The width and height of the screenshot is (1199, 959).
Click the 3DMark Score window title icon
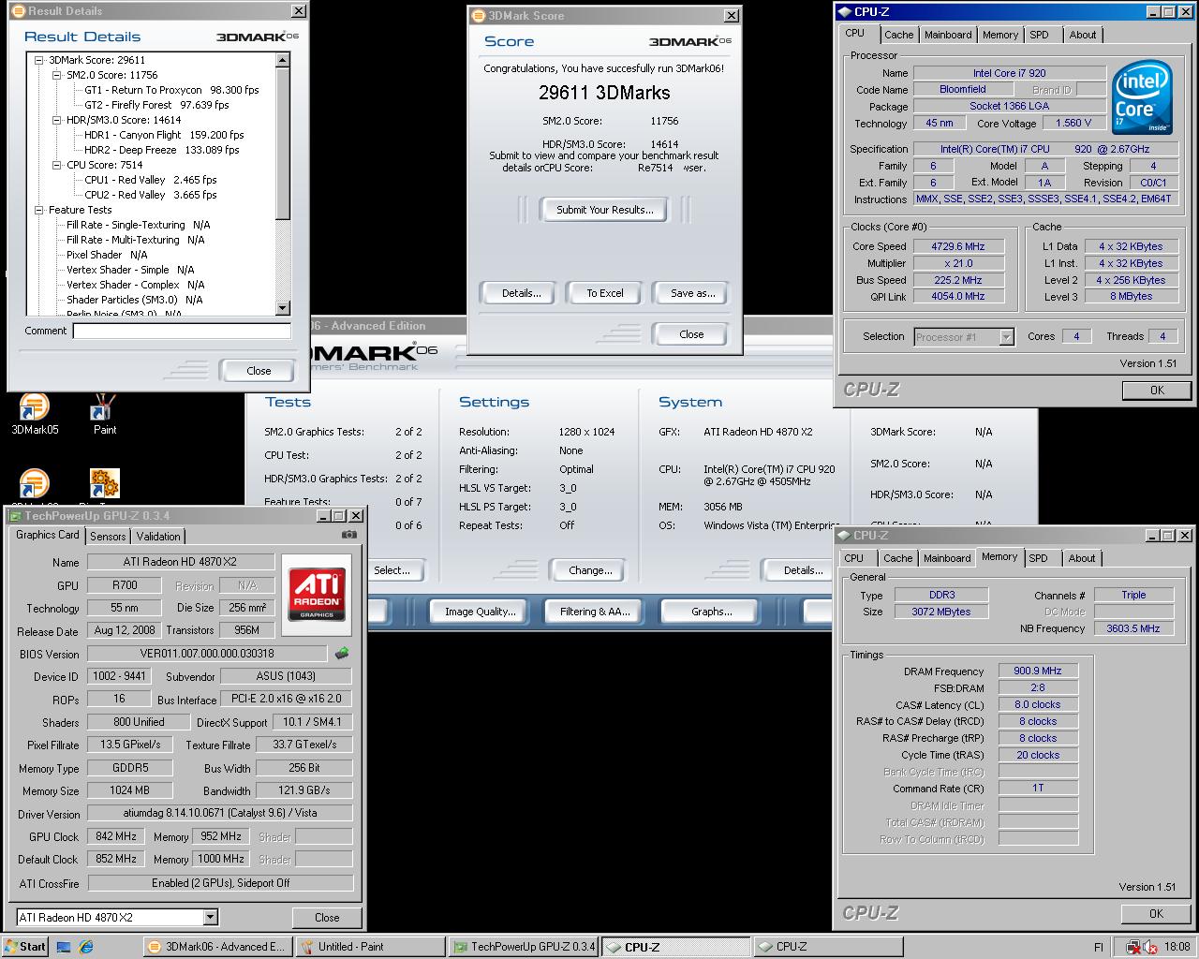pos(478,16)
